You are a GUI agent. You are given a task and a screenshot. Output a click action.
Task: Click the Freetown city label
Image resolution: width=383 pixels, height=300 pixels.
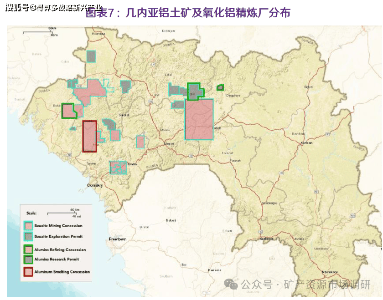click(117, 239)
